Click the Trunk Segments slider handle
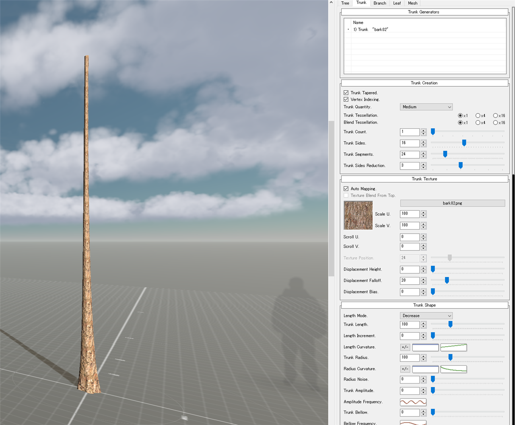 coord(445,154)
